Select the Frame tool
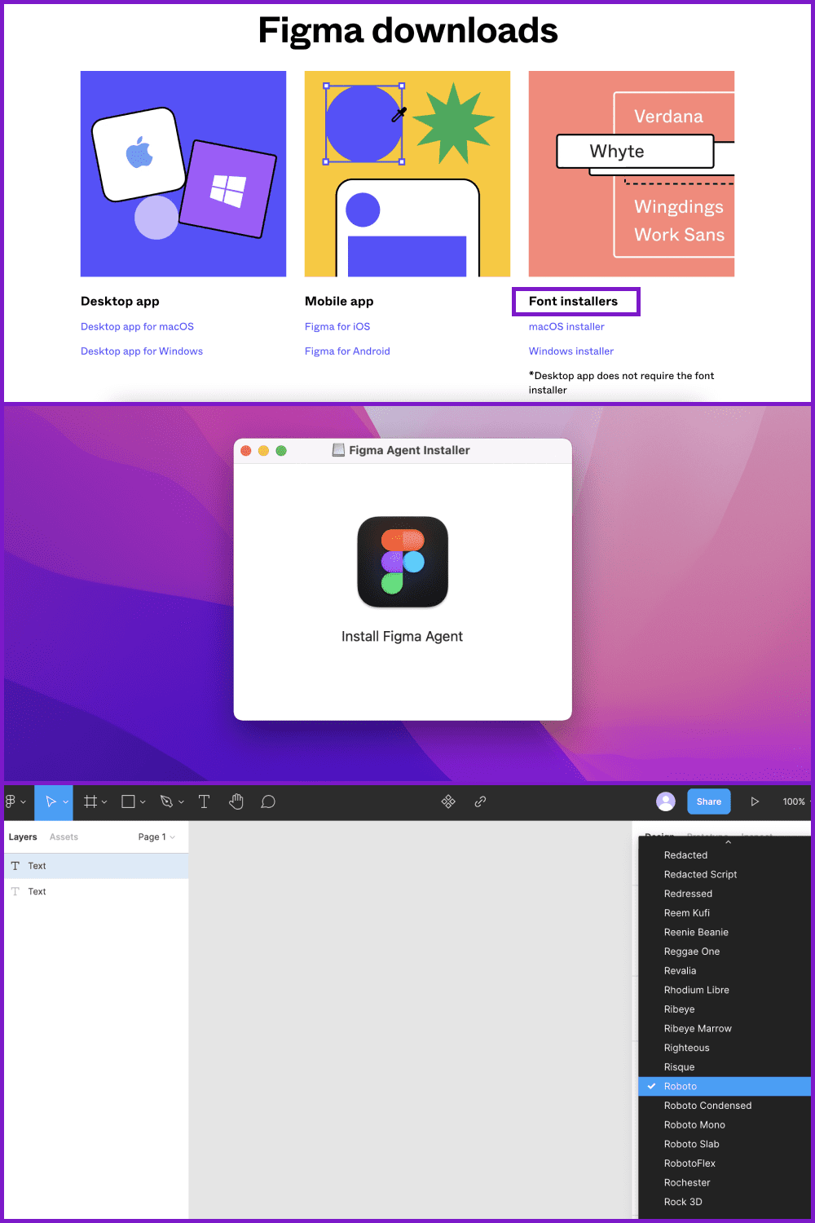 pyautogui.click(x=90, y=801)
